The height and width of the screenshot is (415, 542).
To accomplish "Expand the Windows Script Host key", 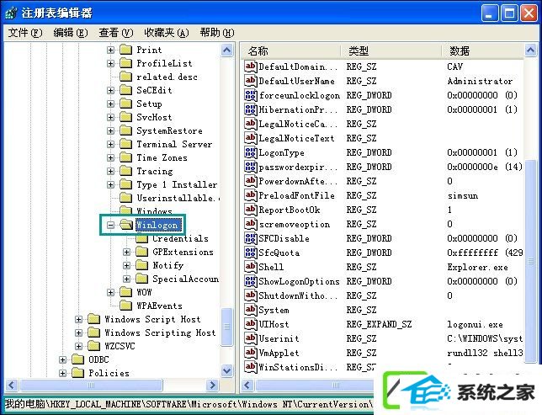I will [x=79, y=319].
